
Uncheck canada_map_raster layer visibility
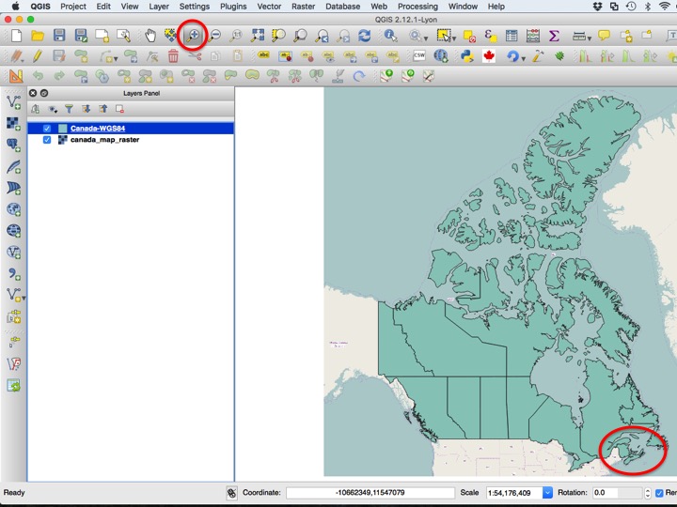click(x=47, y=140)
